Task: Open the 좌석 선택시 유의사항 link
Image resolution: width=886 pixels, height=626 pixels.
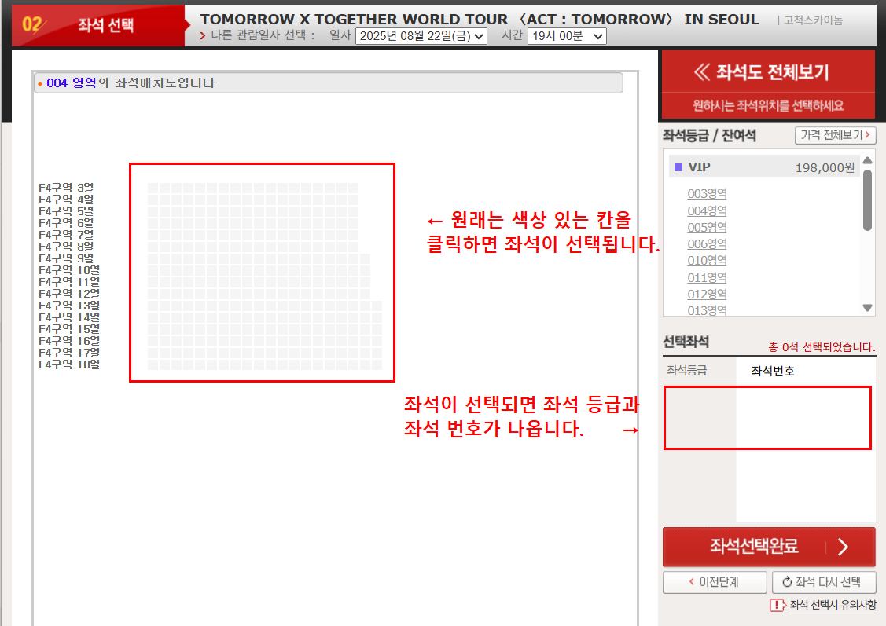Action: click(x=833, y=605)
